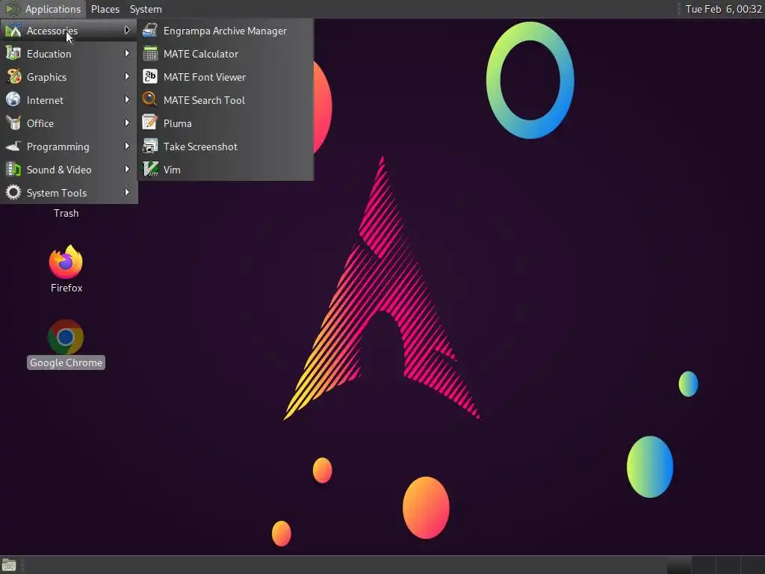This screenshot has height=574, width=765.
Task: Click the Internet globe icon
Action: [x=13, y=99]
